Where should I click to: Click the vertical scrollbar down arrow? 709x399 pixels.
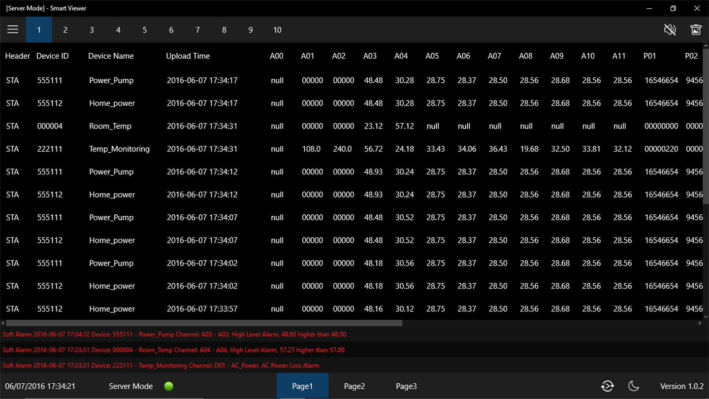706,317
